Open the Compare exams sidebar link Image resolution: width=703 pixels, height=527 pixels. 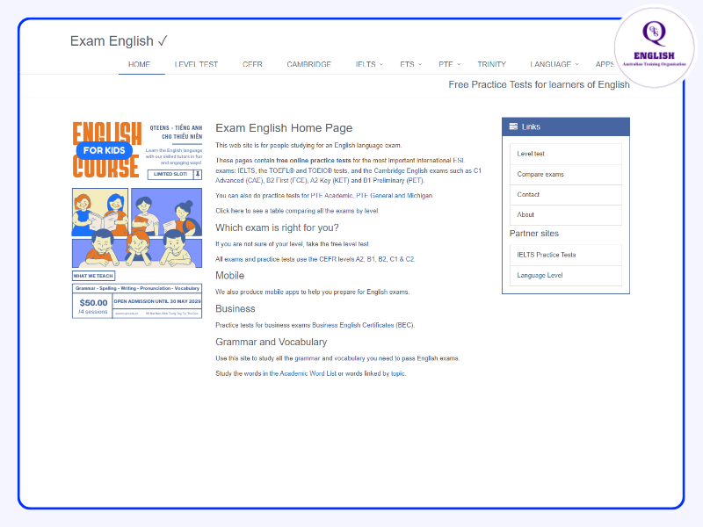pyautogui.click(x=566, y=174)
